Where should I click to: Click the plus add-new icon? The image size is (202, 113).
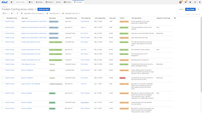click(x=200, y=2)
